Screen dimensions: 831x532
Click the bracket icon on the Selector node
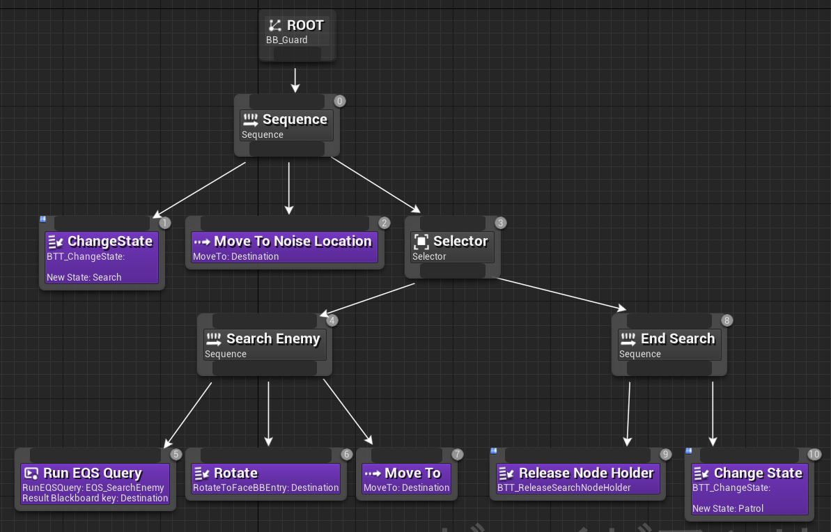click(420, 240)
